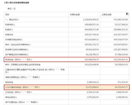Click the 其他收益 row label
This screenshot has width=132, height=105.
point(9,82)
